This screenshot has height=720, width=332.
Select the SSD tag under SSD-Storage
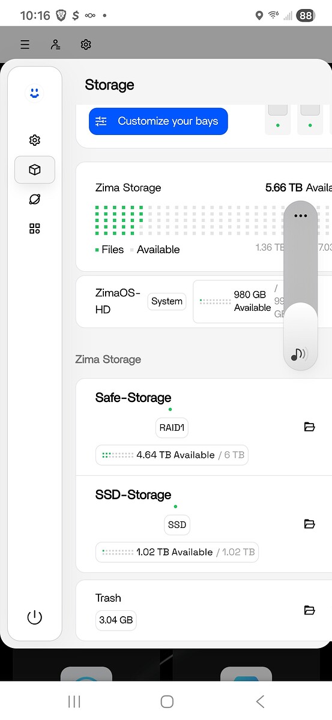(177, 524)
